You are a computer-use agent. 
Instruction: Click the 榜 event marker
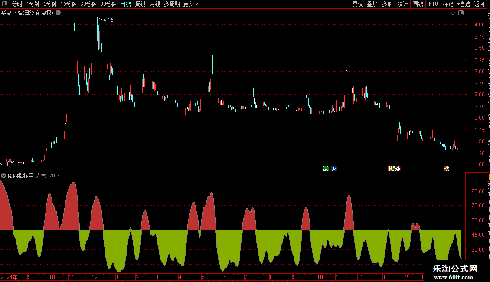click(447, 168)
